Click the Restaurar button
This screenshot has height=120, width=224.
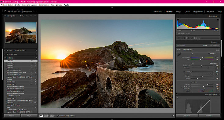pos(209,115)
